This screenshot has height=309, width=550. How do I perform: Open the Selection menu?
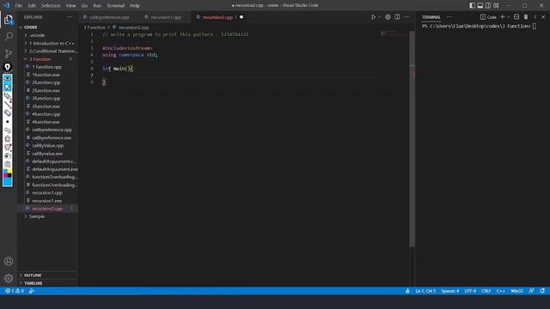click(x=51, y=6)
